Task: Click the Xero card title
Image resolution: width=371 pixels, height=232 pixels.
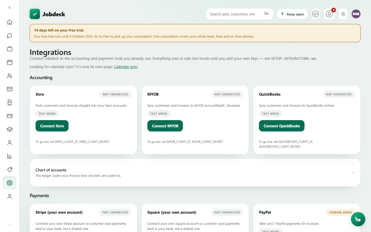Action: [x=40, y=94]
